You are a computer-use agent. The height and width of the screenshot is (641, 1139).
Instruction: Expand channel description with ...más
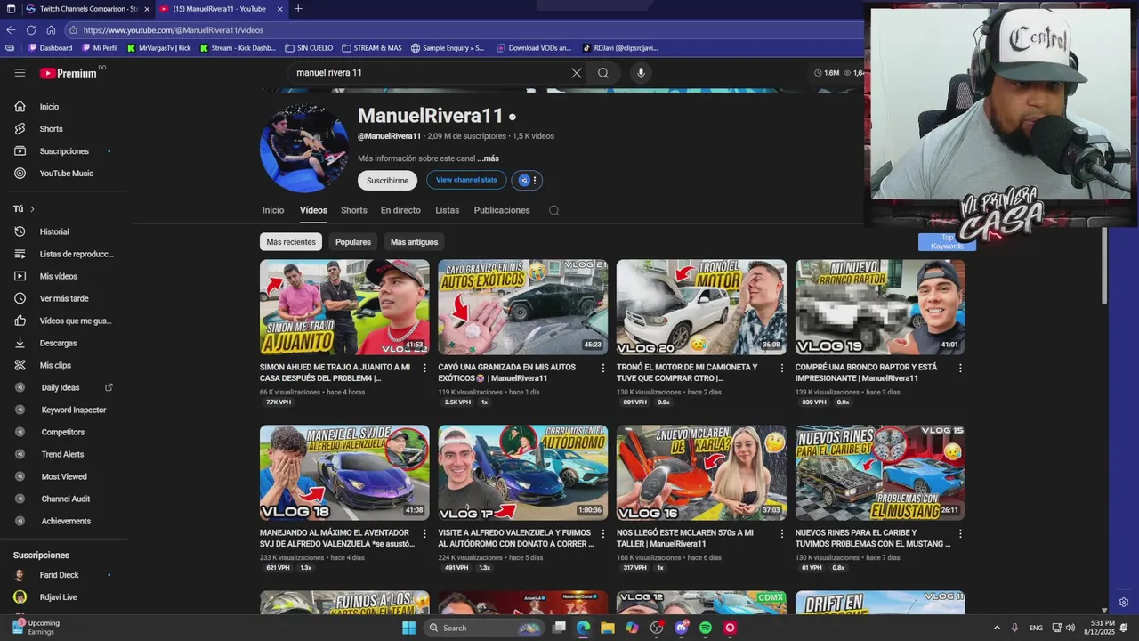pos(488,158)
